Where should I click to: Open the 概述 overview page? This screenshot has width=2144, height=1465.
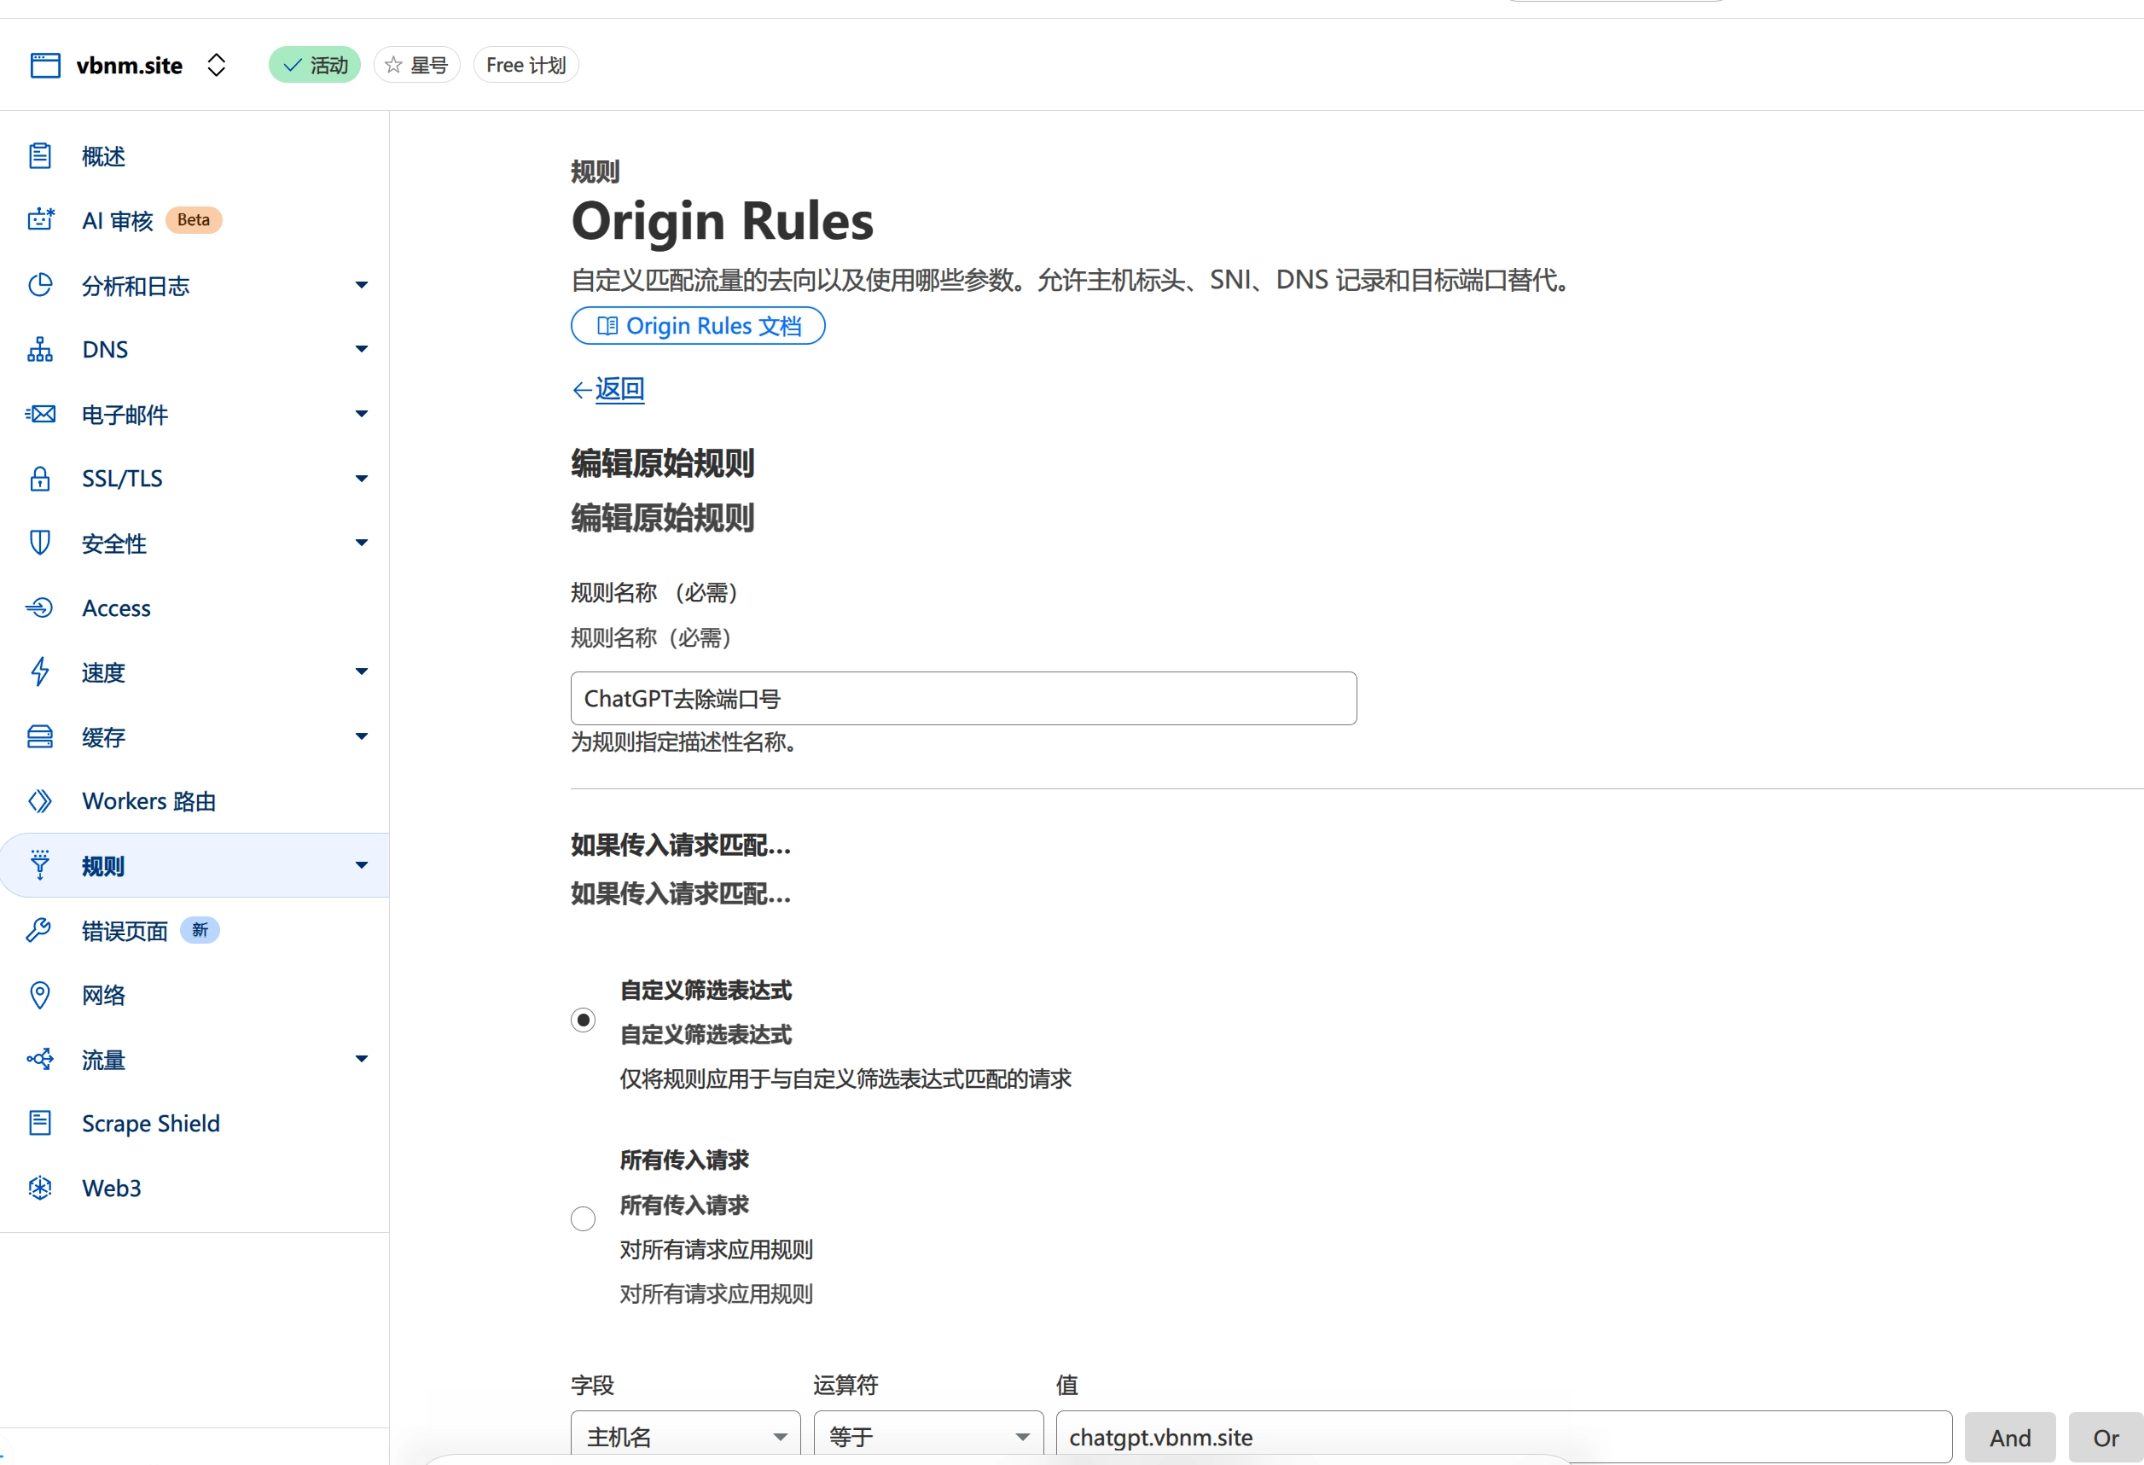click(195, 156)
